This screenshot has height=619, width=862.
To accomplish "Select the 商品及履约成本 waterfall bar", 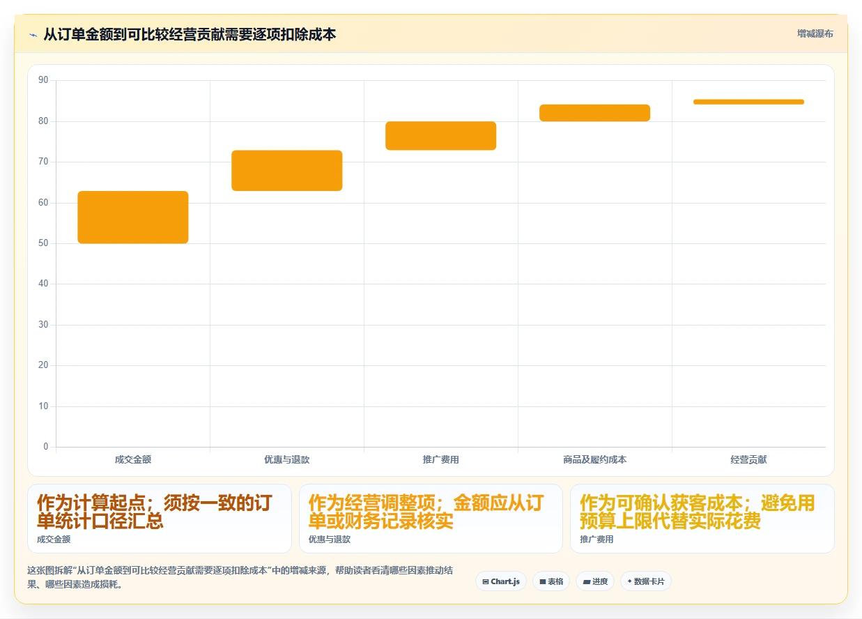I will (595, 113).
